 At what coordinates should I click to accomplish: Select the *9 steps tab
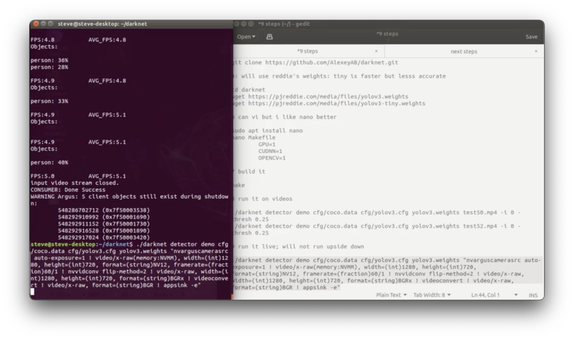click(308, 51)
